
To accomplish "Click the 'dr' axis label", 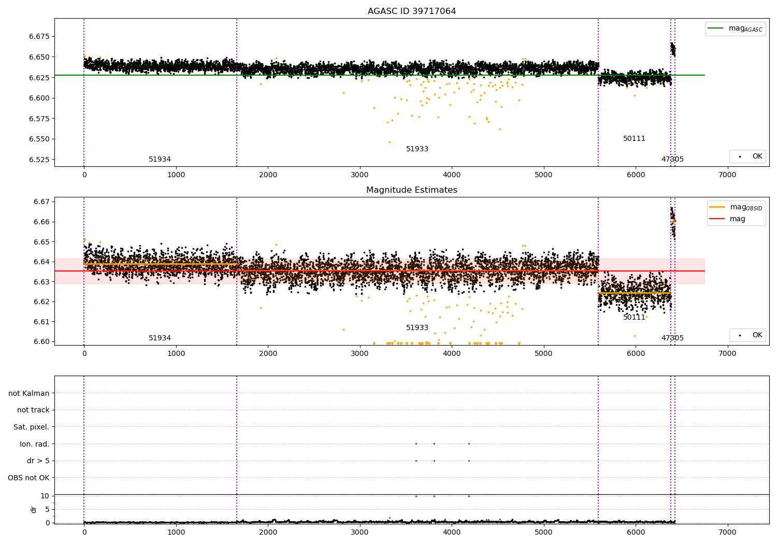I will pos(34,510).
